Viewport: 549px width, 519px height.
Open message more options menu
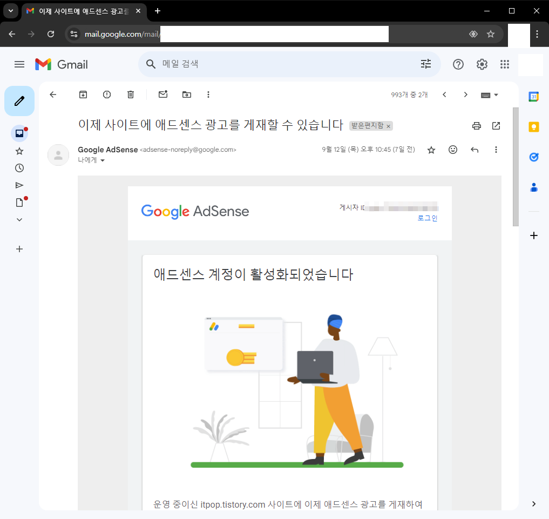[x=496, y=150]
